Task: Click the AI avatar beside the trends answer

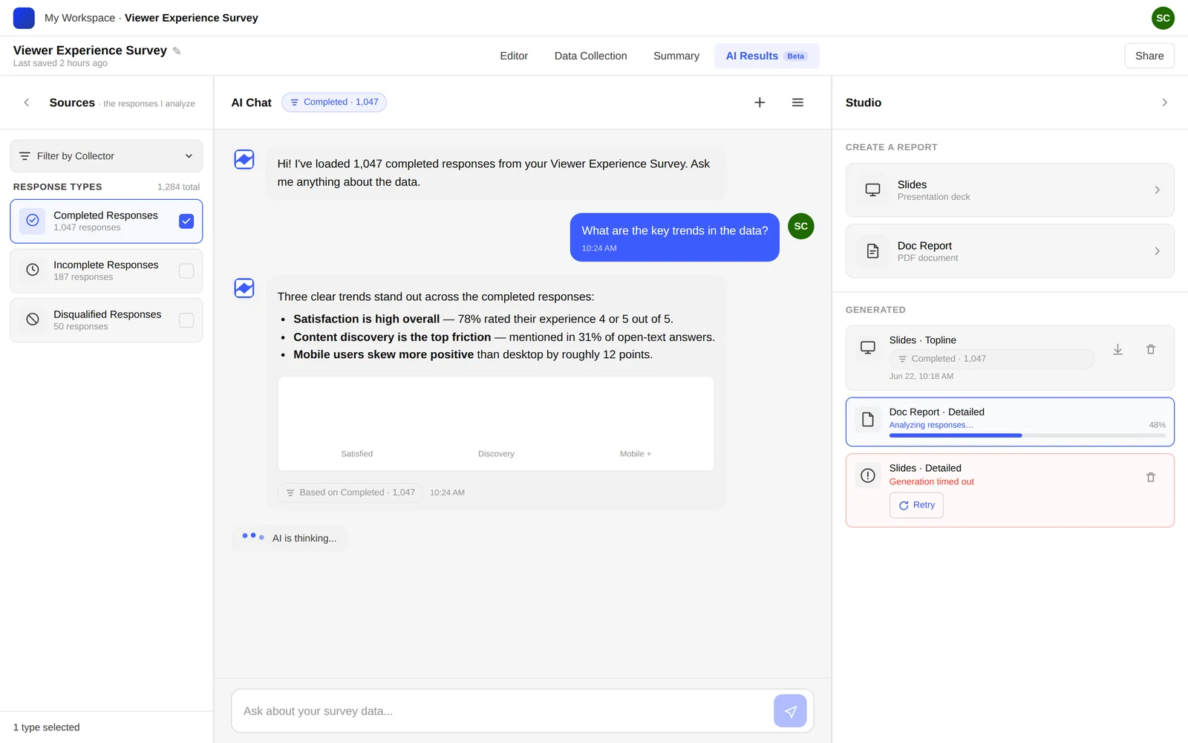Action: [244, 288]
